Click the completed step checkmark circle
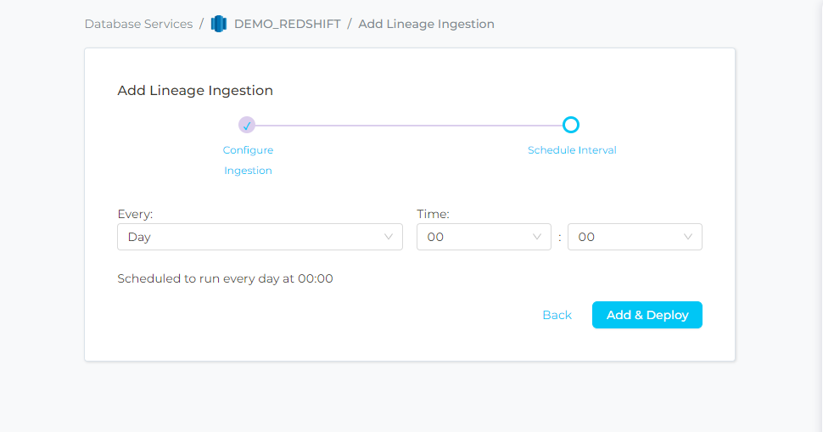 point(247,126)
